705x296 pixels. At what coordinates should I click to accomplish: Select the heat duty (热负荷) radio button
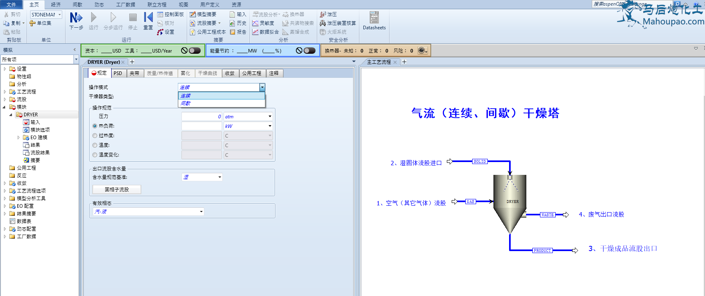95,126
